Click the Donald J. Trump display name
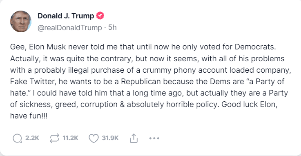Viewport: 301px width, 156px height. (x=66, y=16)
